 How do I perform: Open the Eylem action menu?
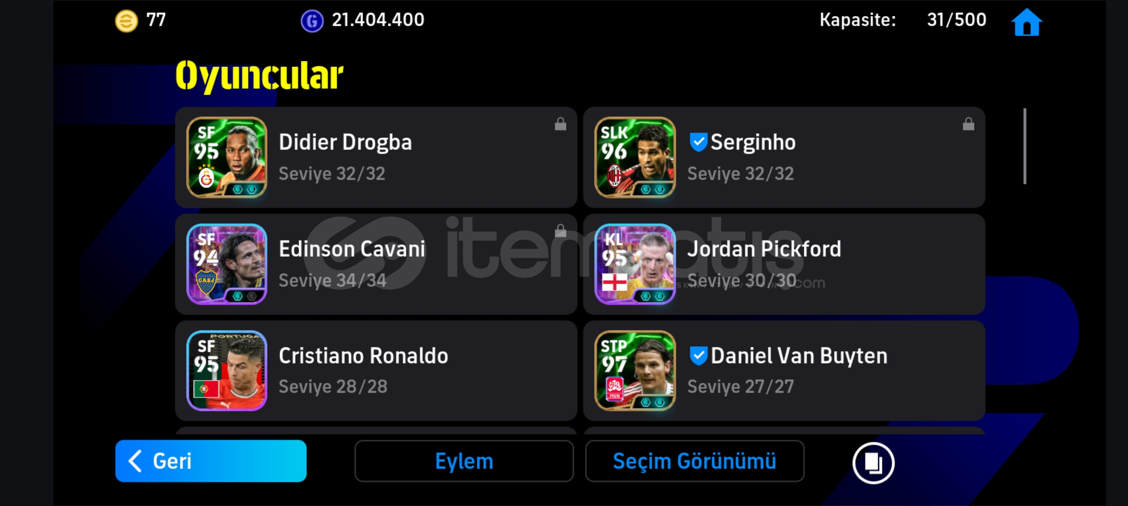coord(464,461)
